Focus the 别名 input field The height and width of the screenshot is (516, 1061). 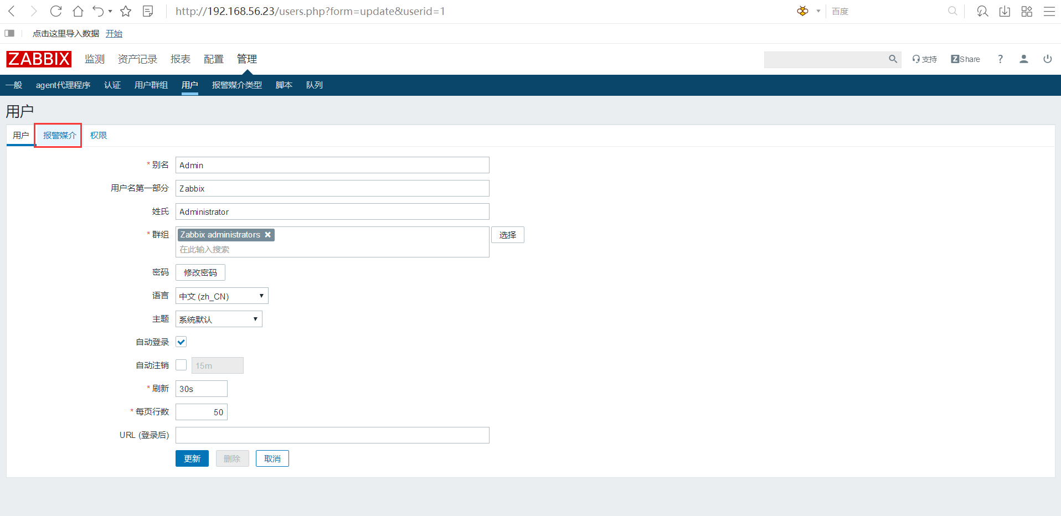pos(332,166)
